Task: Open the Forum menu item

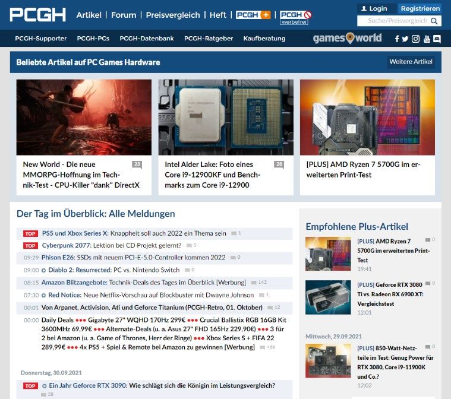Action: pos(124,15)
